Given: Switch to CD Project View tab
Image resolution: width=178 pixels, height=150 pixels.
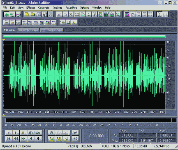Looking at the screenshot, I should pos(52,30).
